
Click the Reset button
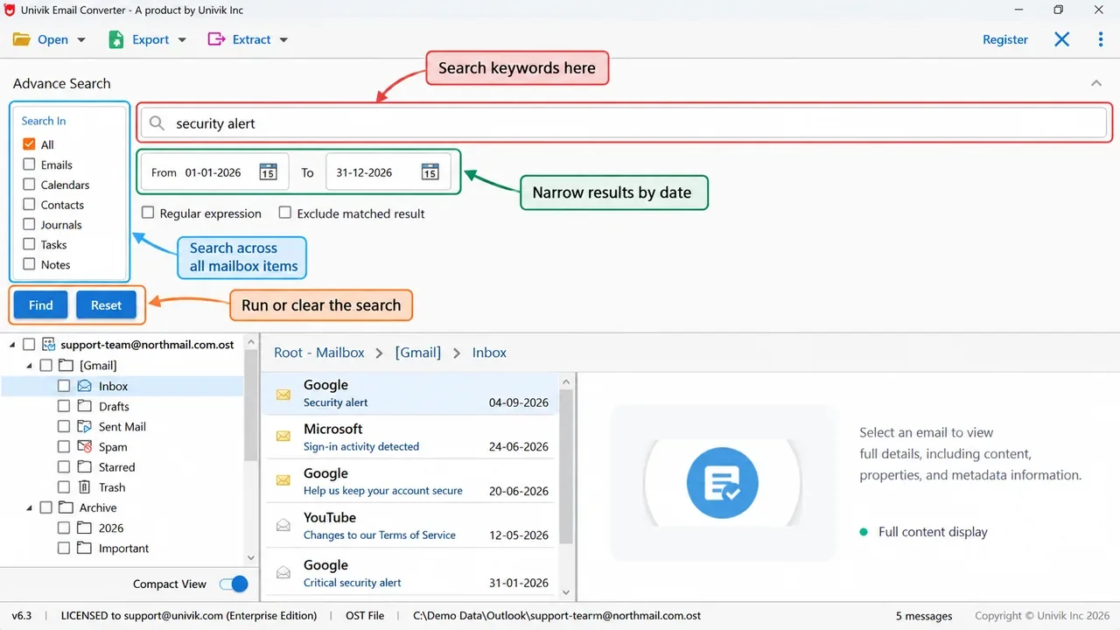pos(106,304)
